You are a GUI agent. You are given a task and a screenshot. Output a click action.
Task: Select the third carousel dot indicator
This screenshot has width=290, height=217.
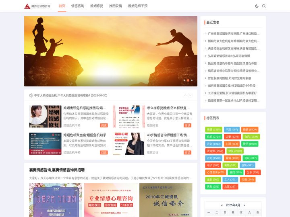pos(192,80)
